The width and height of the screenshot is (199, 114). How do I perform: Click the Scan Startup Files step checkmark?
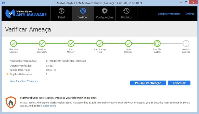click(99, 43)
